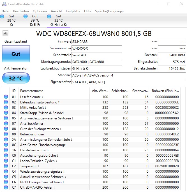
Task: Open the Datei menu
Action: tap(6, 11)
